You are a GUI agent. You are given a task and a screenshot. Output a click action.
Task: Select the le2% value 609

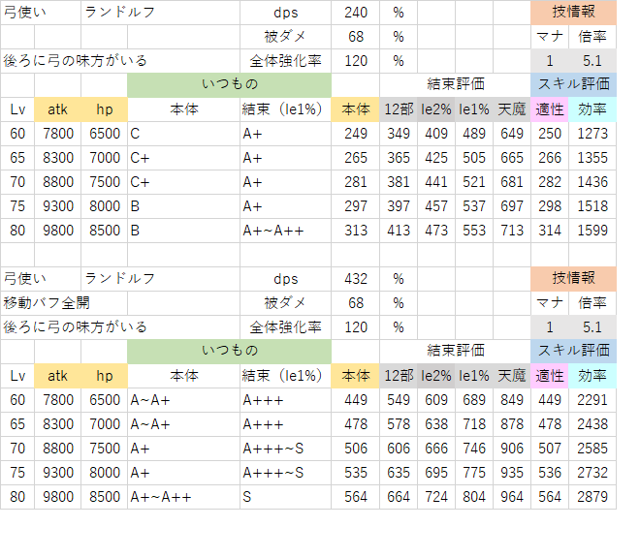point(435,400)
